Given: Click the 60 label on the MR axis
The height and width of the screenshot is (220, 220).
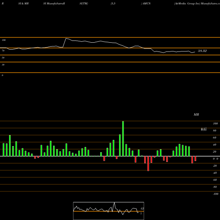Looking at the screenshot, I should (215, 138).
